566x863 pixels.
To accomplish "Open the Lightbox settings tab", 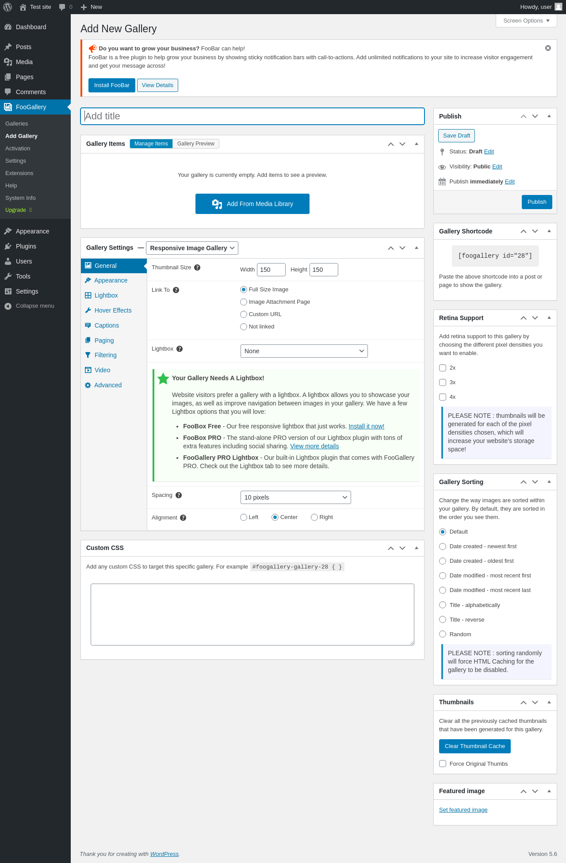I will coord(114,295).
